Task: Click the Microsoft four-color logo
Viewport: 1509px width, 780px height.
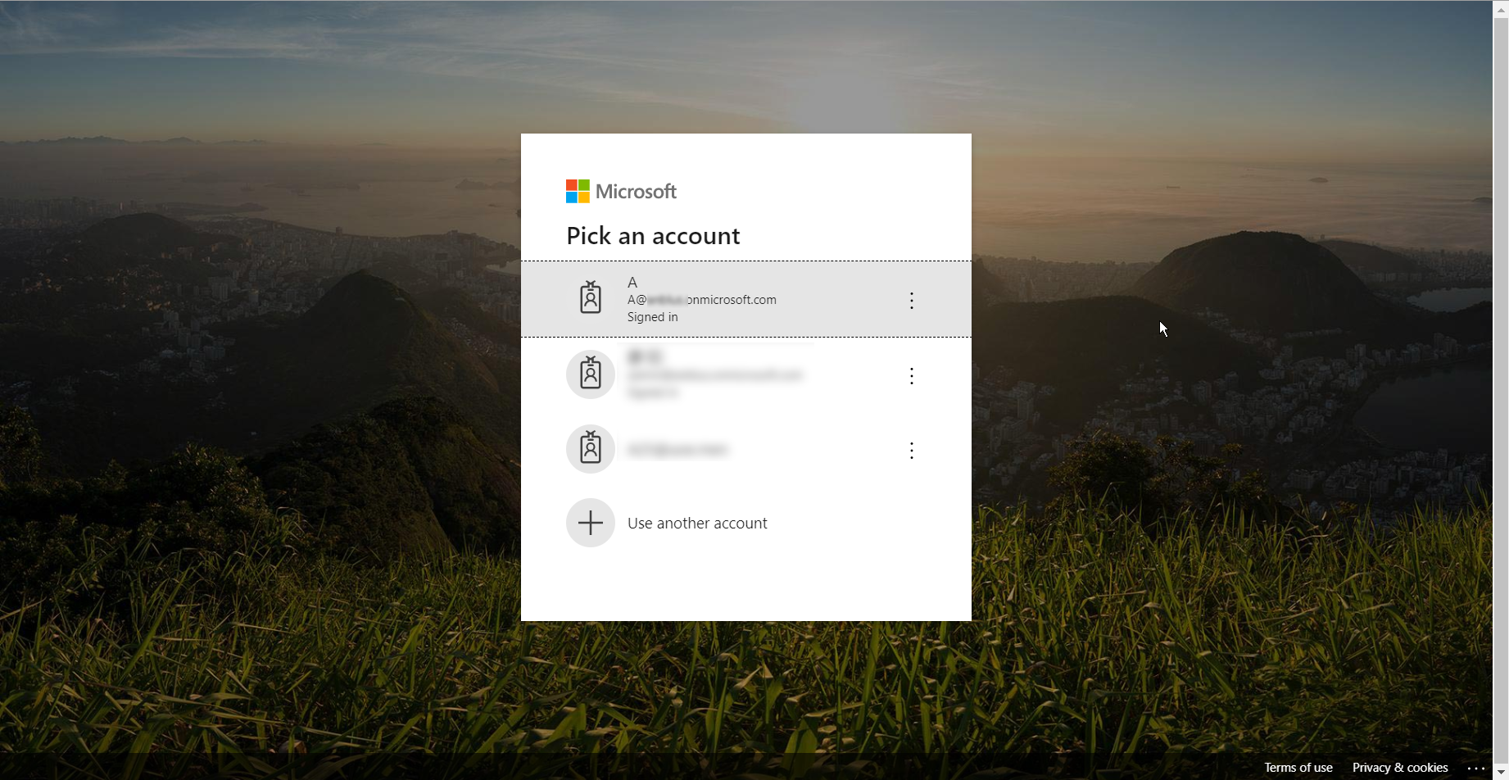Action: (578, 192)
